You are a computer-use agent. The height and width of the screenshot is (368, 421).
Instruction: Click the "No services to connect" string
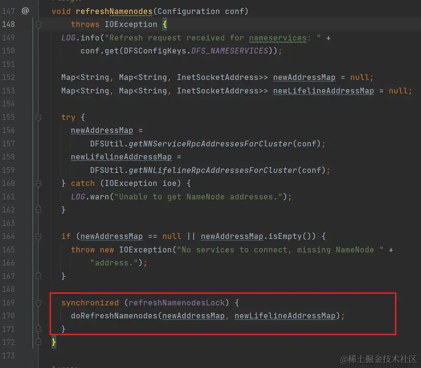[280, 250]
